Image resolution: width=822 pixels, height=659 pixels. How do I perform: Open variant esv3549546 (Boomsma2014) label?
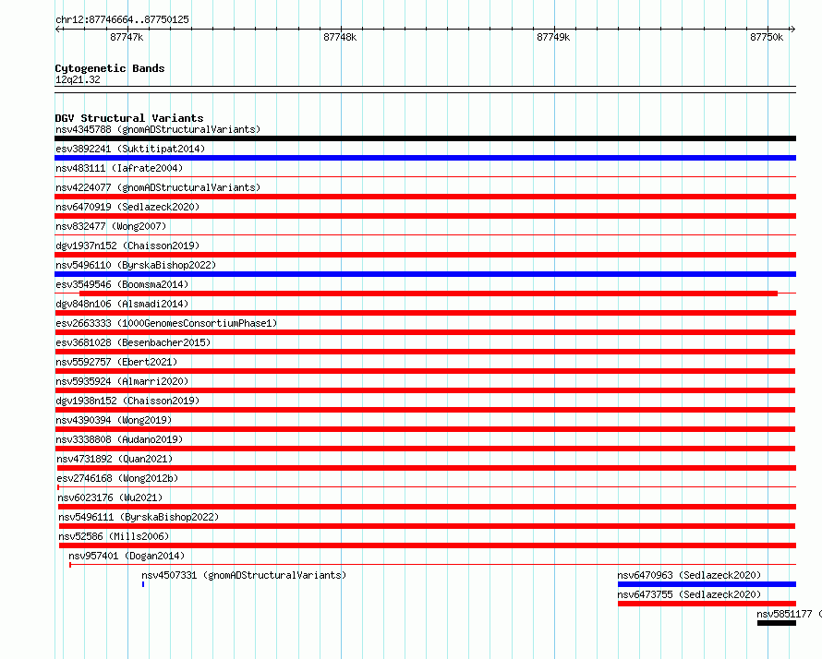tap(122, 284)
